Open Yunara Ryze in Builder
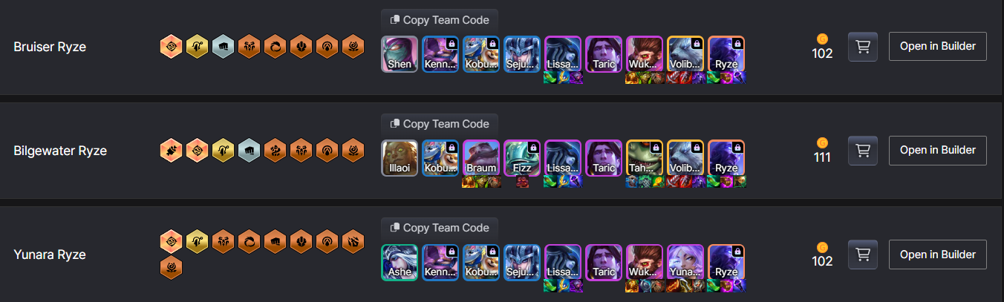The width and height of the screenshot is (1004, 302). point(937,254)
